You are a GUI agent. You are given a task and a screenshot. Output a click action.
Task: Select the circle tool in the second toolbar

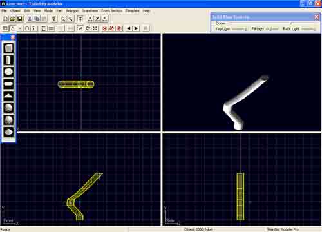27,28
